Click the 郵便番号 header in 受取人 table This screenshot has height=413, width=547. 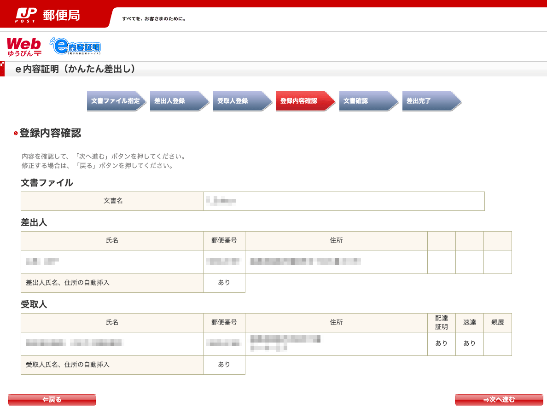[x=224, y=322]
